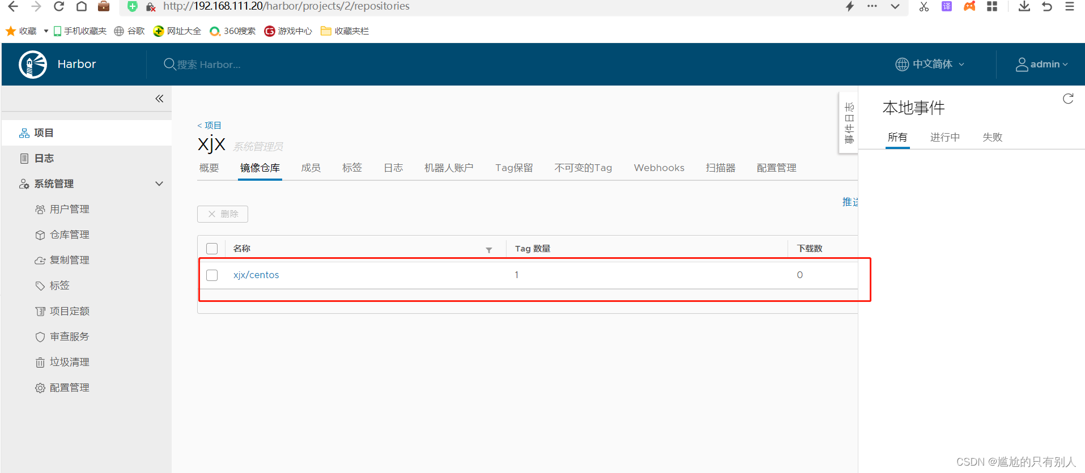Expand the 系统管理 section chevron
The width and height of the screenshot is (1085, 473).
point(159,184)
